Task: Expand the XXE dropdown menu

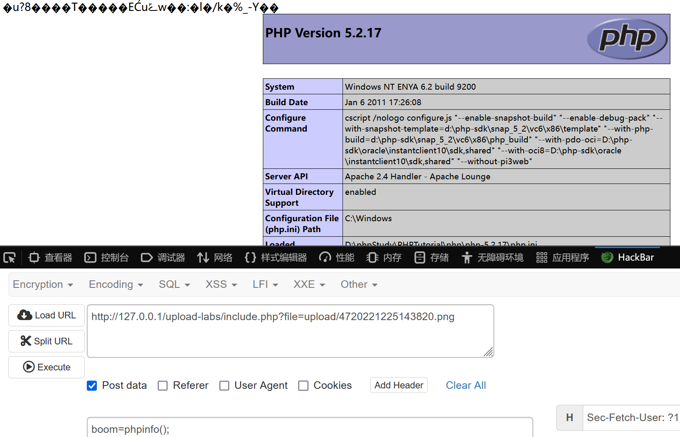Action: point(309,284)
